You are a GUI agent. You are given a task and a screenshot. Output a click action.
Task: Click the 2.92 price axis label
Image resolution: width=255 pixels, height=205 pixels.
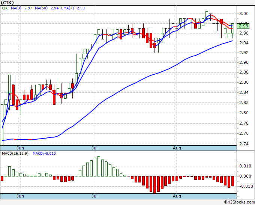(244, 53)
